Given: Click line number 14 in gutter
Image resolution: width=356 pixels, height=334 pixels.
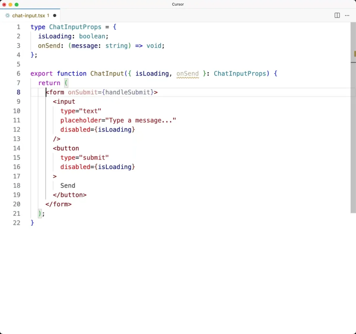Looking at the screenshot, I should click(17, 148).
